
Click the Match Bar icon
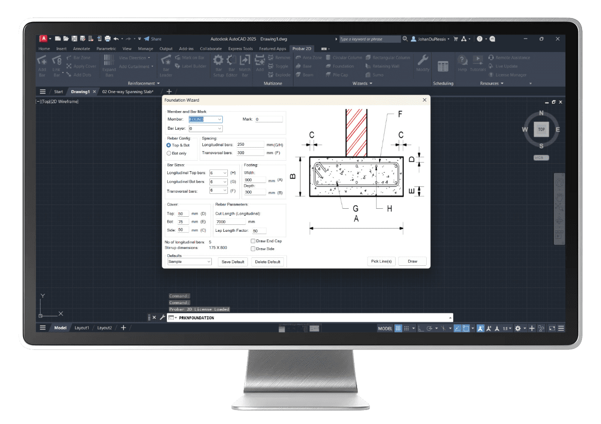point(245,61)
